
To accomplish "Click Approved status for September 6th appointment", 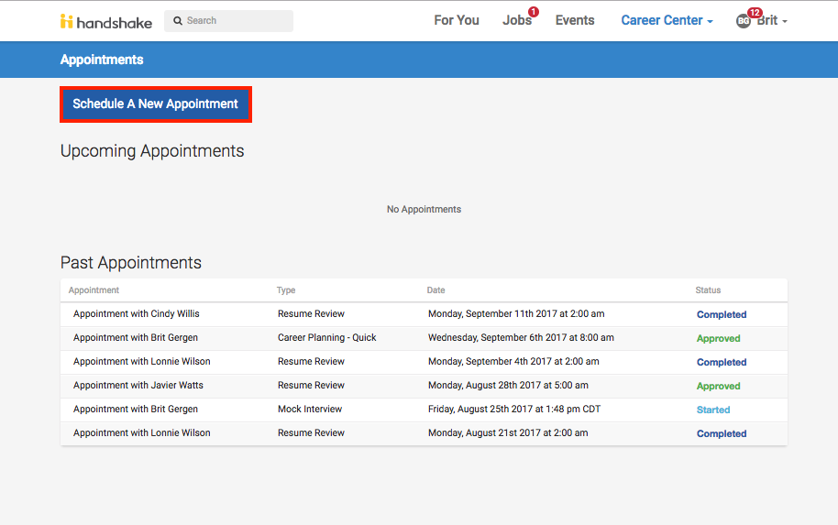I will (x=718, y=339).
